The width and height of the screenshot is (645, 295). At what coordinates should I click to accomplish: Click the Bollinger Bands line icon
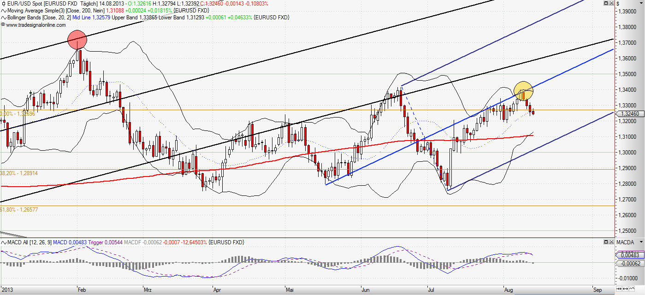[3, 18]
